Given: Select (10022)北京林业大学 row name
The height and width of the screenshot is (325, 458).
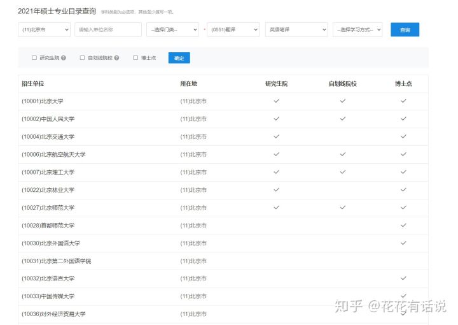Looking at the screenshot, I should (48, 190).
